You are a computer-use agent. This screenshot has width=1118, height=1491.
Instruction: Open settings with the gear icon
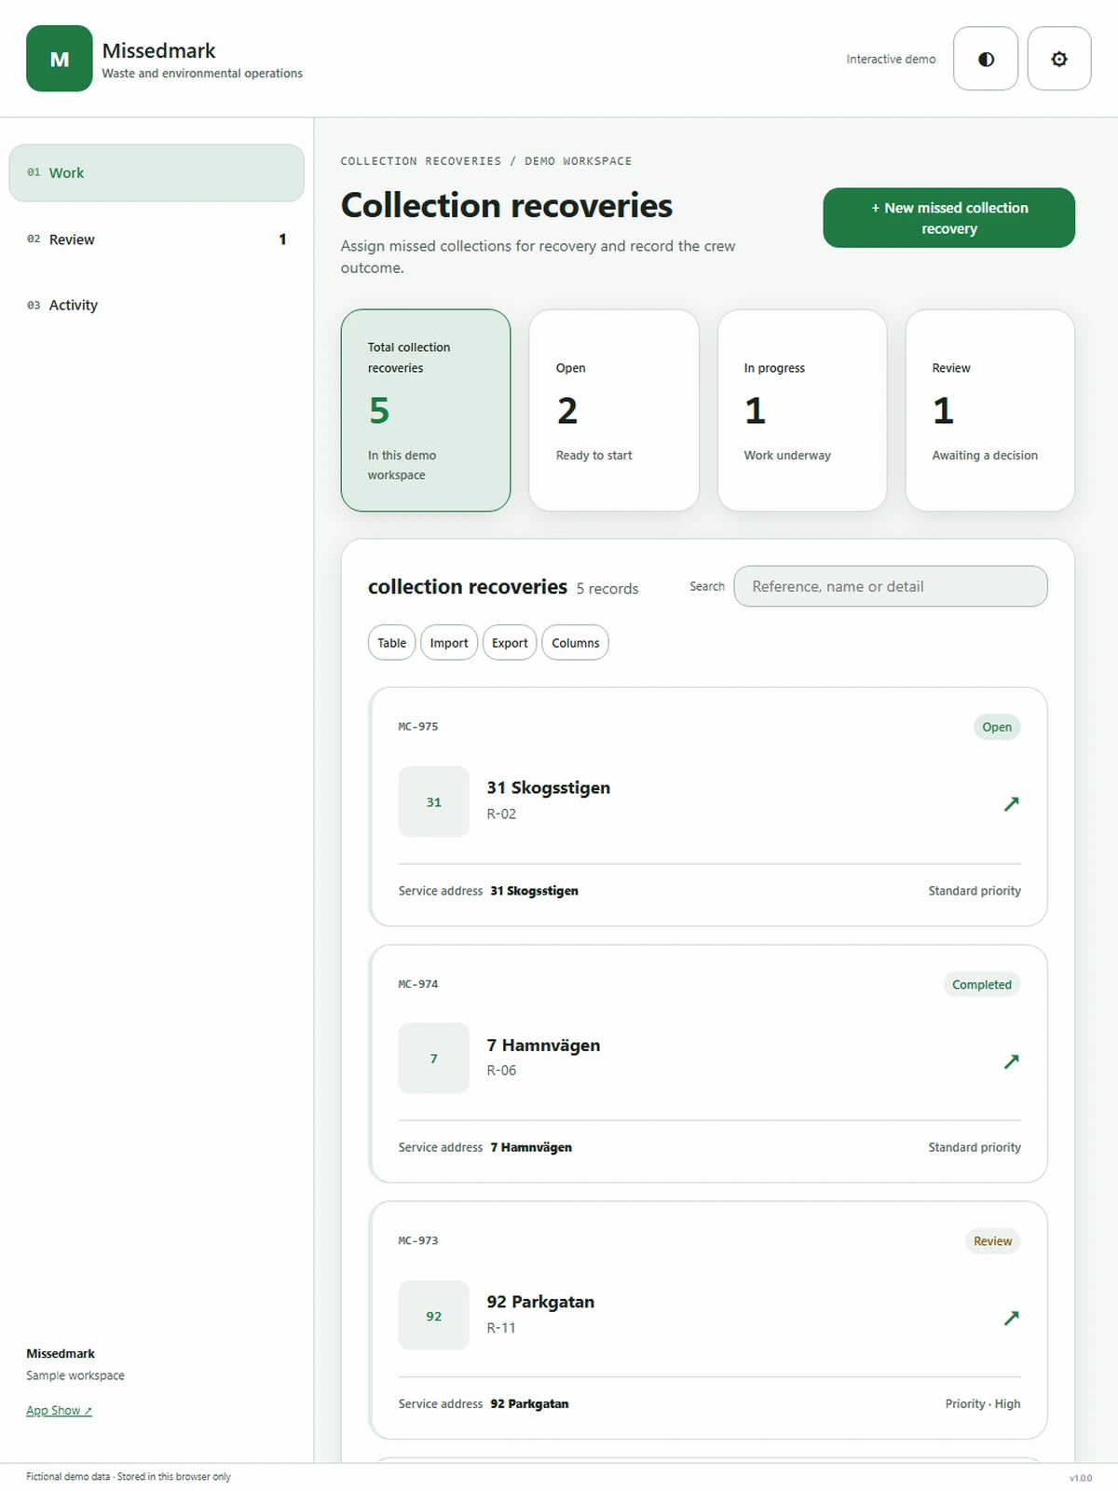point(1059,59)
